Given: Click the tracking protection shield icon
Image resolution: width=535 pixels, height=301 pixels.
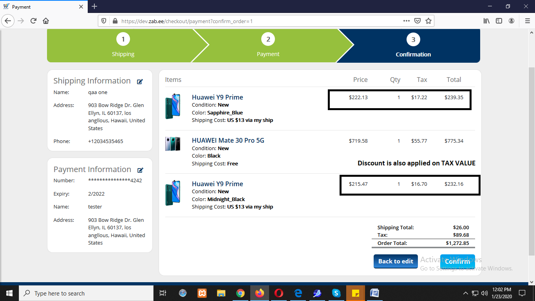Looking at the screenshot, I should (x=104, y=21).
